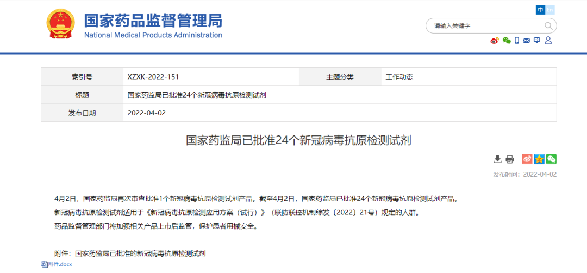This screenshot has height=273, width=587.
Task: Click the 工作动态 category value
Action: (399, 77)
